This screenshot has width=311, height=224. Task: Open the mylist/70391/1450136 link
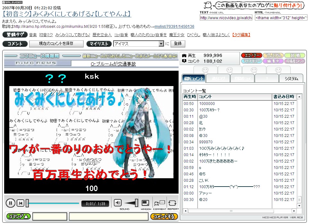coord(174,27)
